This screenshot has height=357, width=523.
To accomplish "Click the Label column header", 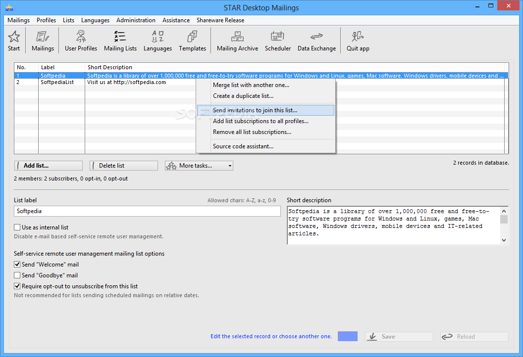I will (62, 67).
